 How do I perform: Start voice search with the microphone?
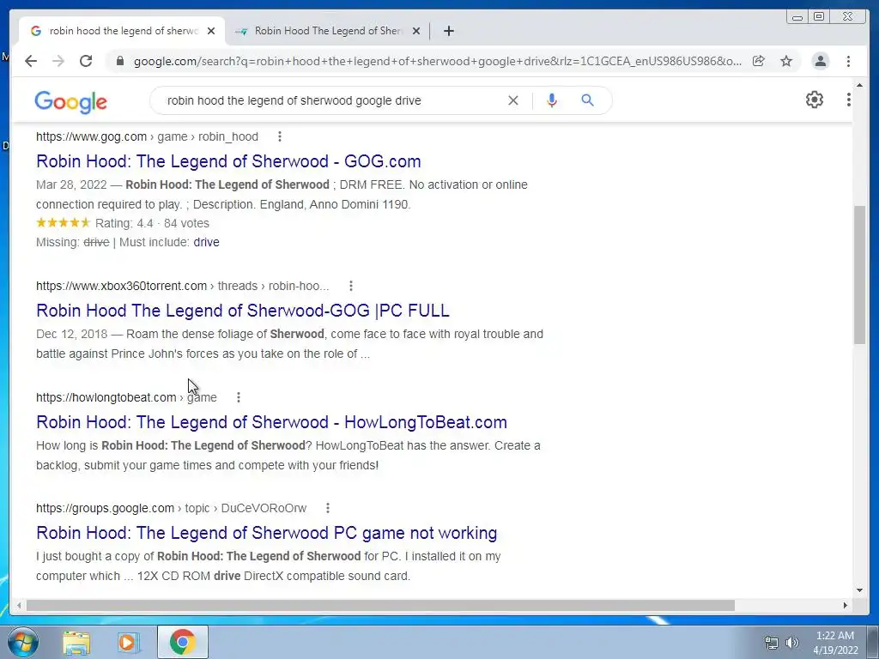click(x=552, y=100)
